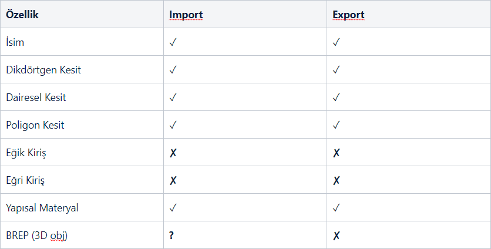This screenshot has height=249, width=491.
Task: Click the Import question mark for BREP
Action: (172, 235)
